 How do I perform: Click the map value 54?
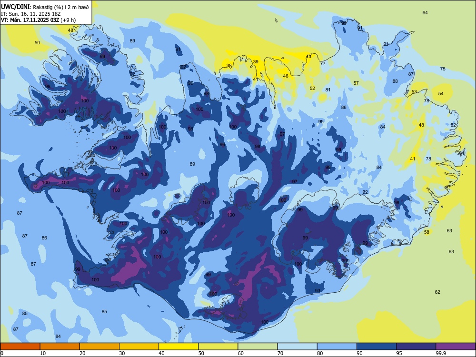click(441, 93)
